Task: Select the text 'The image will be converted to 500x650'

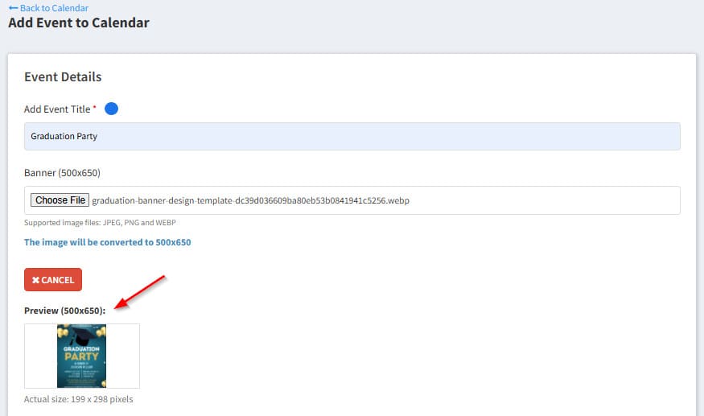Action: [107, 242]
